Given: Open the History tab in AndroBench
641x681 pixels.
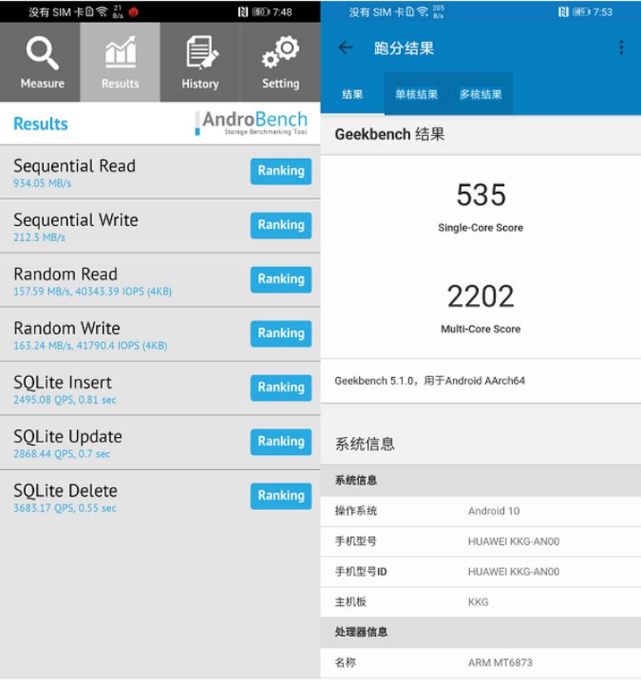Looking at the screenshot, I should (x=200, y=62).
